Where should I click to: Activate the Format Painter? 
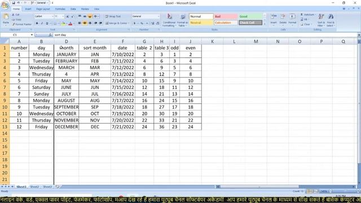21,24
